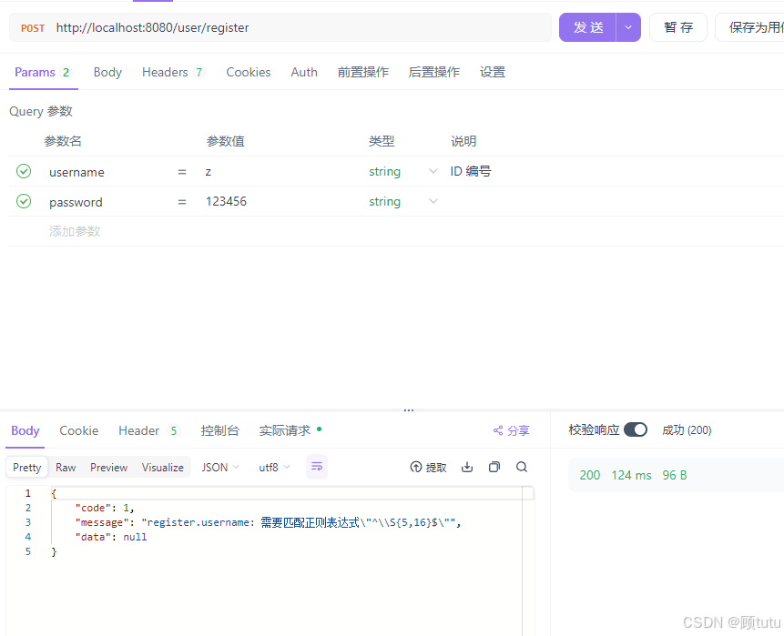784x636 pixels.
Task: Click the request URL input field
Action: pyautogui.click(x=273, y=27)
